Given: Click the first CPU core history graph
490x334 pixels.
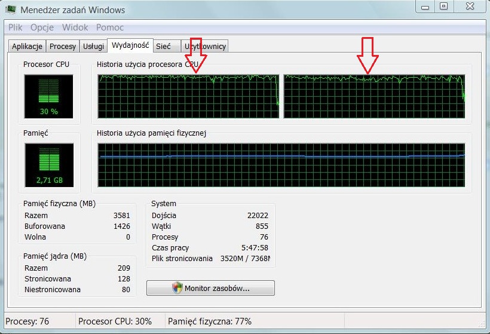Looking at the screenshot, I should pos(188,96).
